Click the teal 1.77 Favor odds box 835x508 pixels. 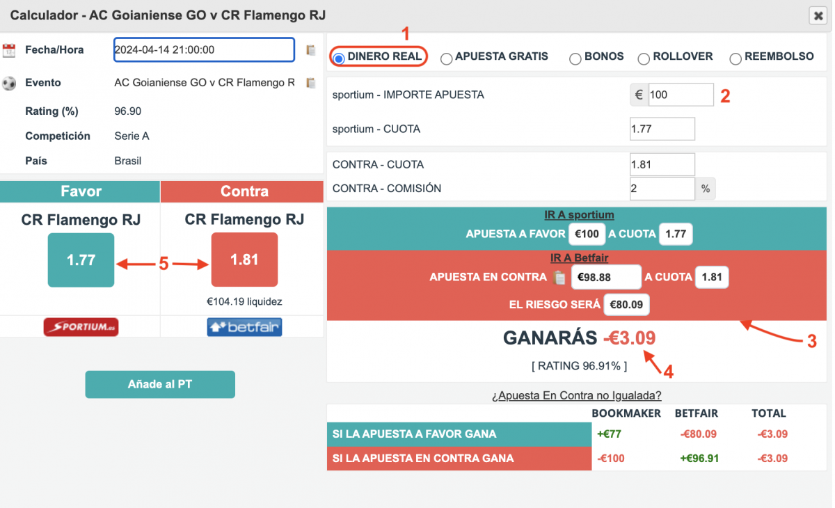81,260
